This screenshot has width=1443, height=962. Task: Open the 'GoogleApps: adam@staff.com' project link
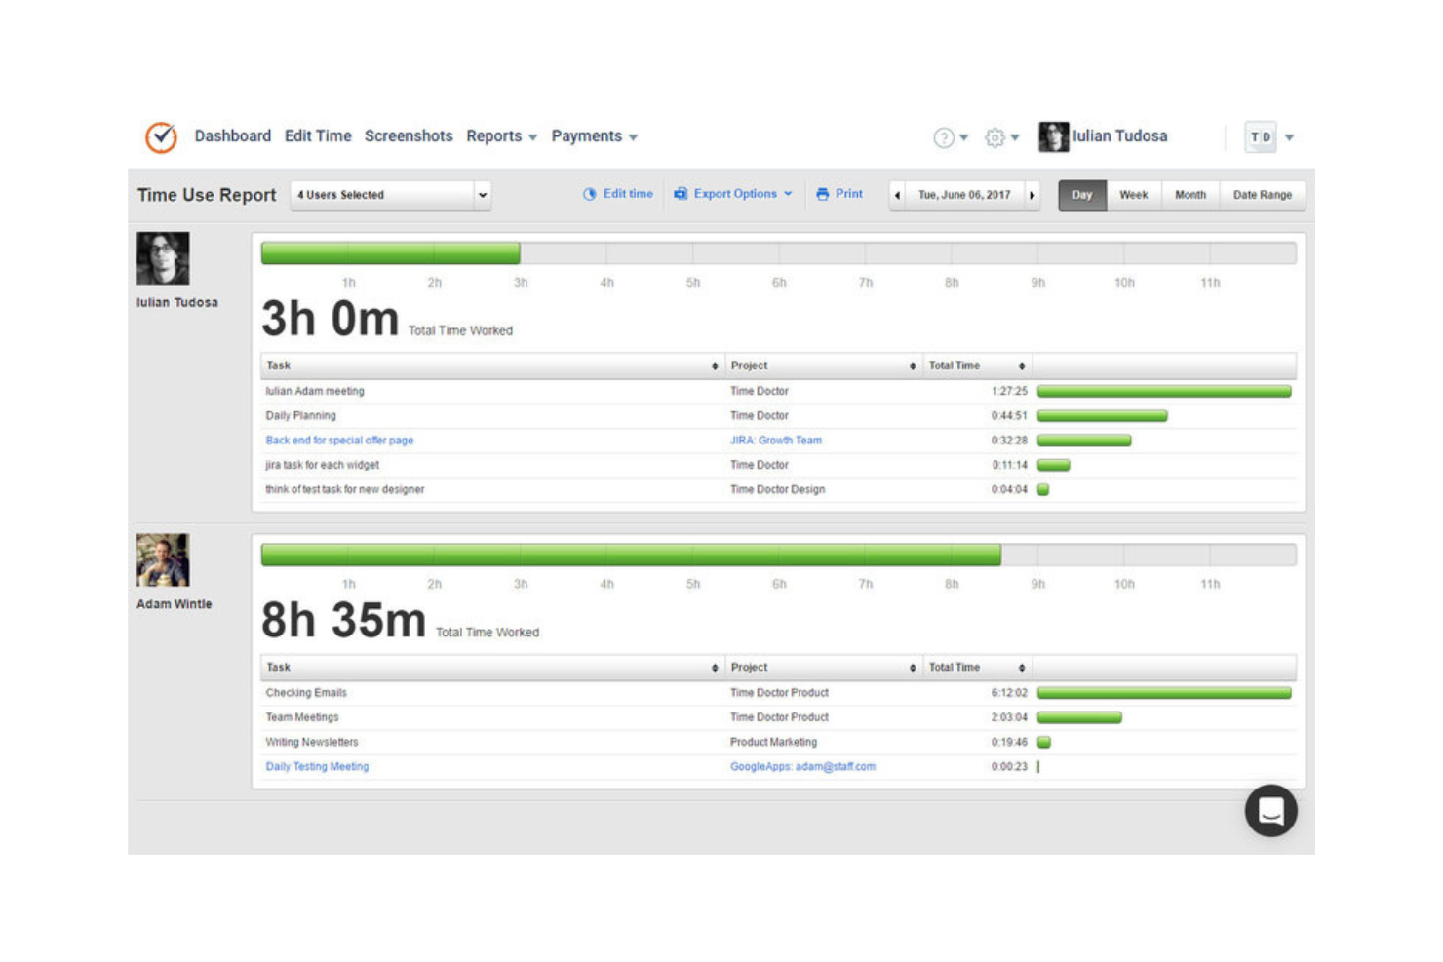click(803, 767)
